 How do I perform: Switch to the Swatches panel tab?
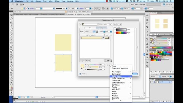[160, 50]
